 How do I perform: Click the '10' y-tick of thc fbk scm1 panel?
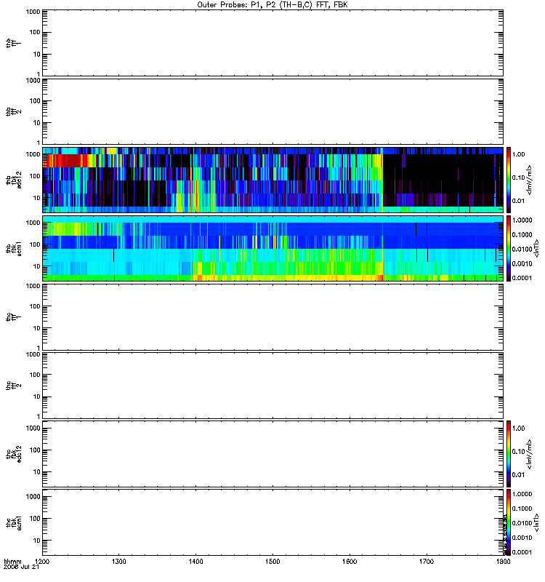pyautogui.click(x=36, y=541)
